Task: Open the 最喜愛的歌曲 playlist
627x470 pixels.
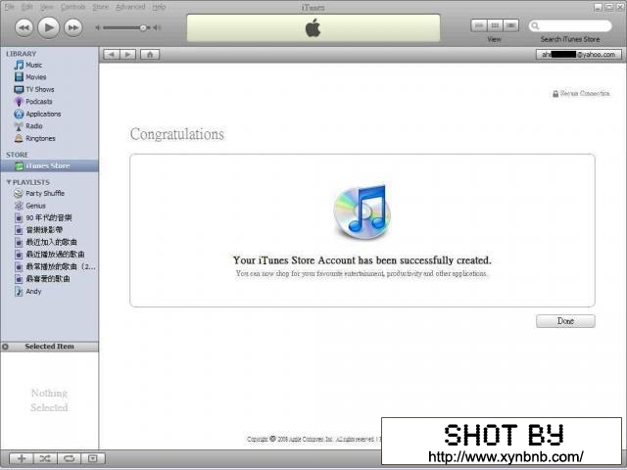Action: coord(49,279)
